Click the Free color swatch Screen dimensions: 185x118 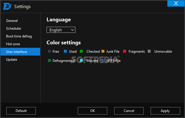tap(49, 51)
